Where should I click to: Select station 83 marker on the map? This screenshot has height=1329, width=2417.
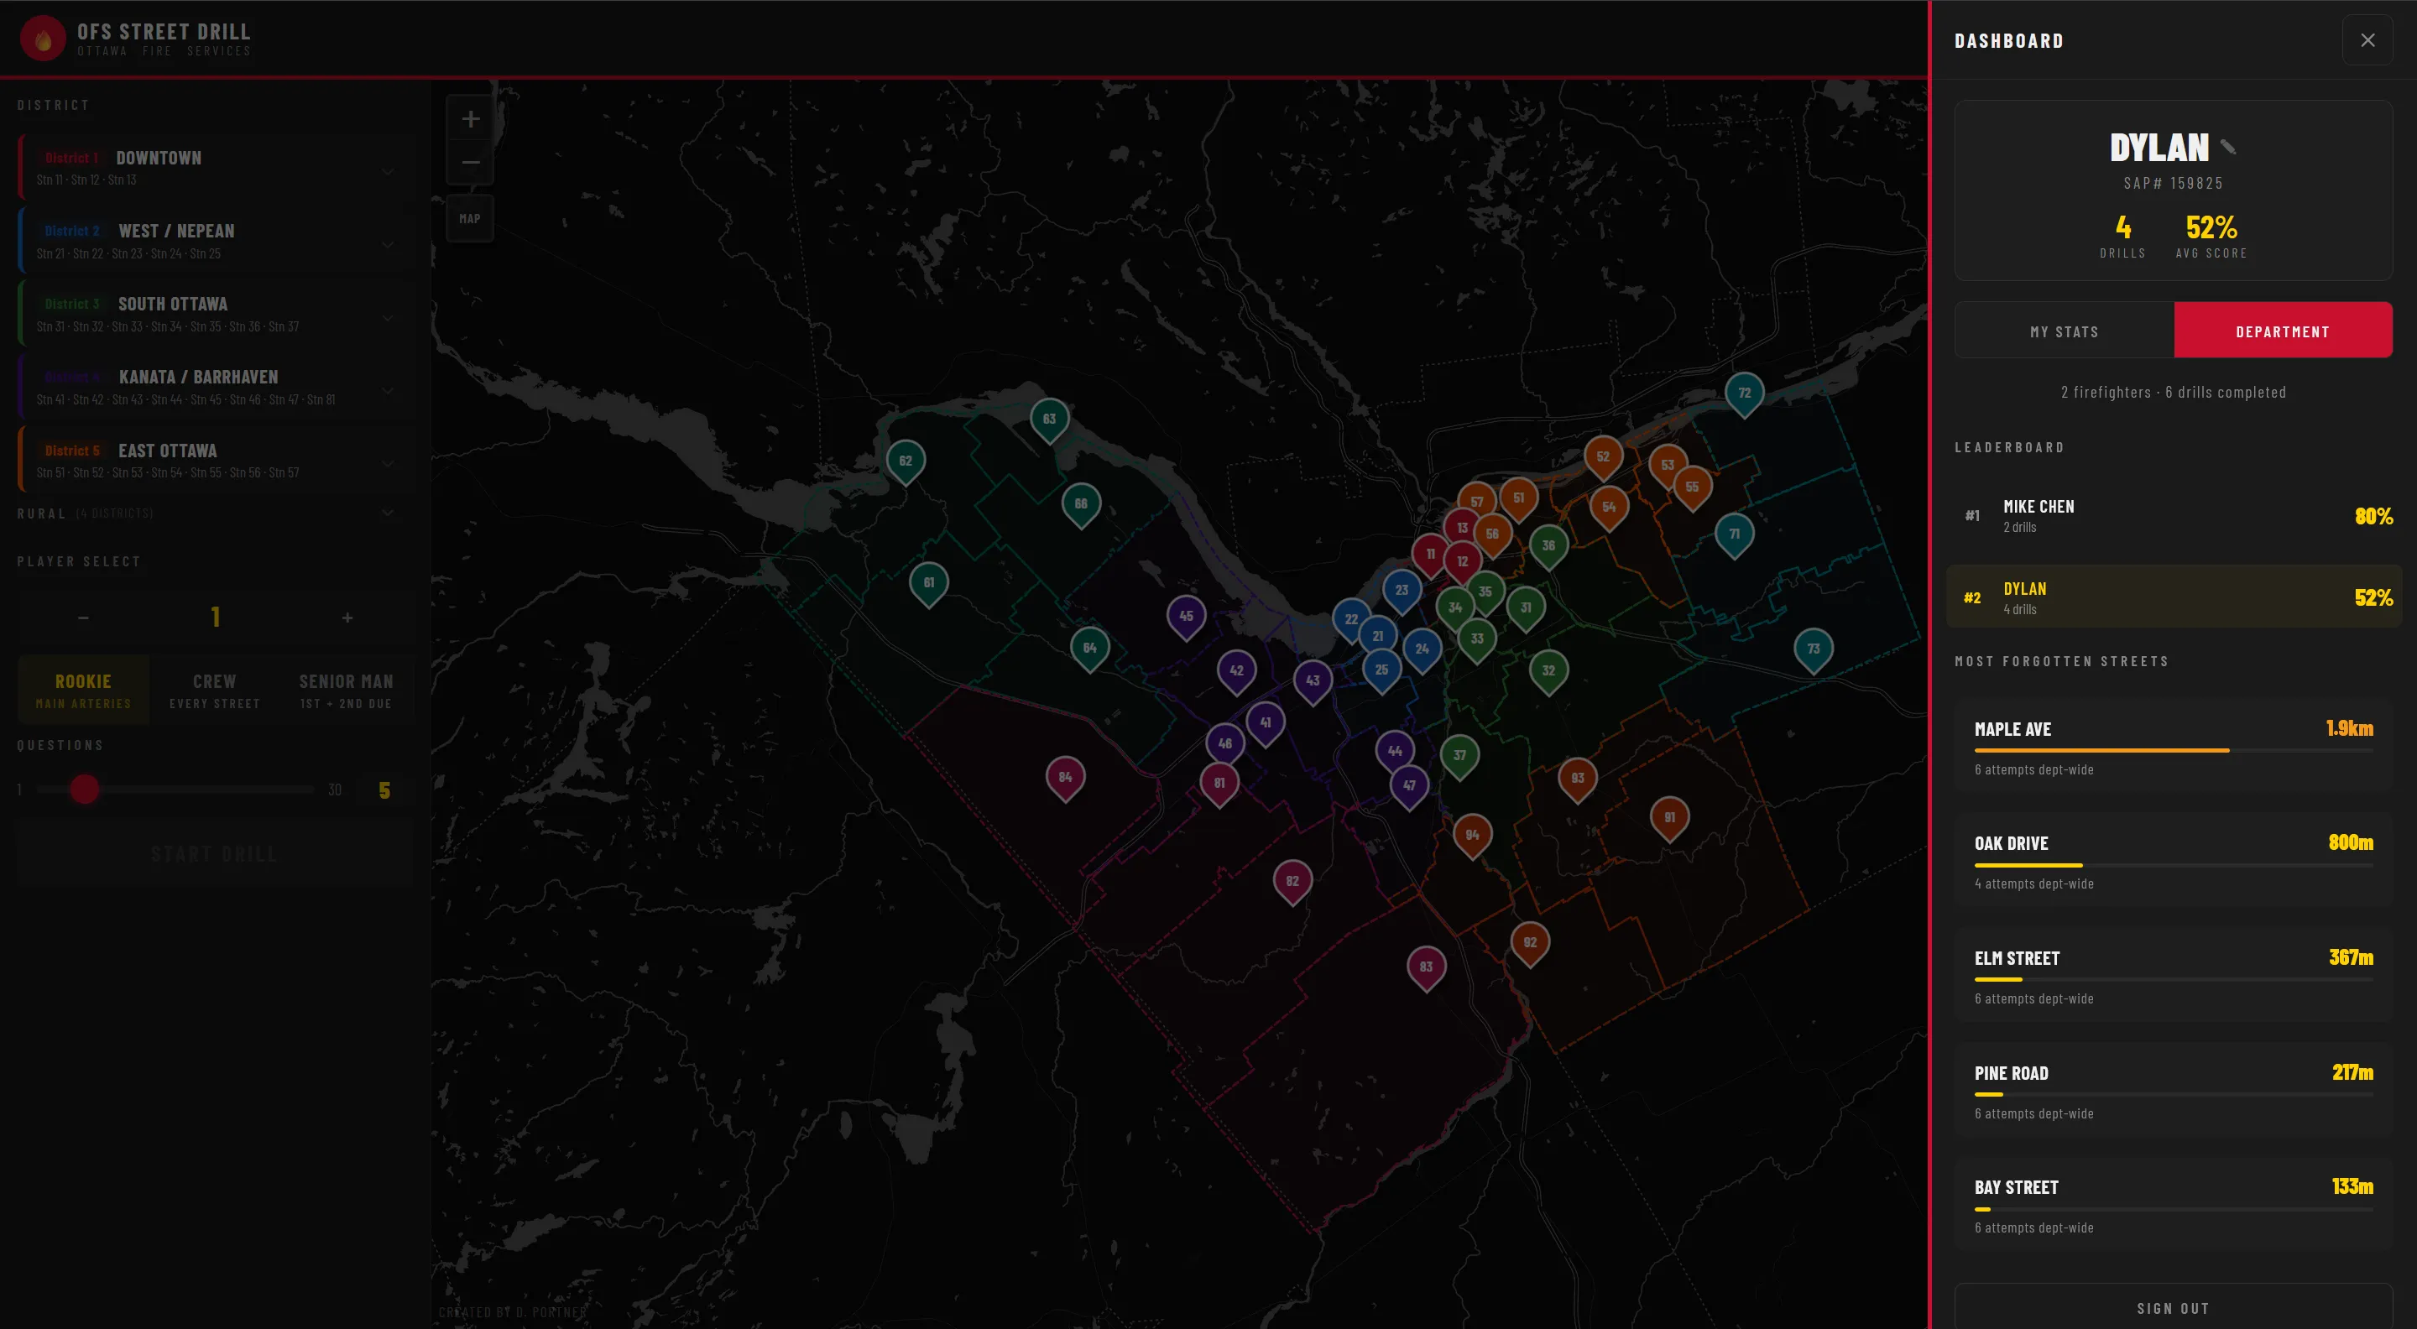pos(1425,967)
